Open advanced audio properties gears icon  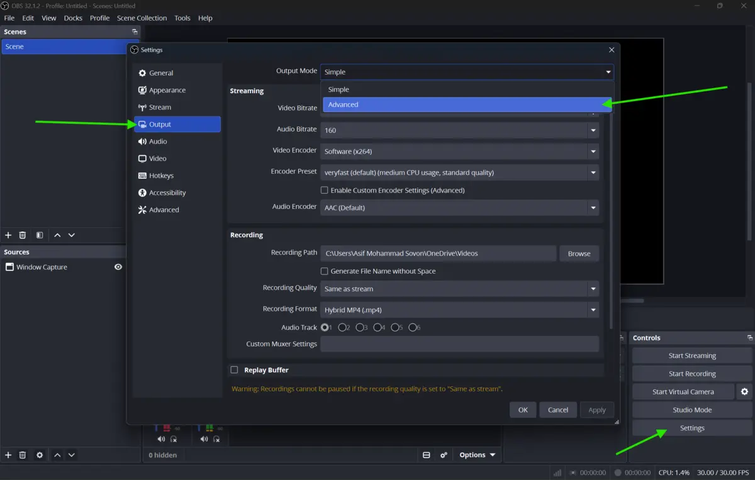point(444,455)
